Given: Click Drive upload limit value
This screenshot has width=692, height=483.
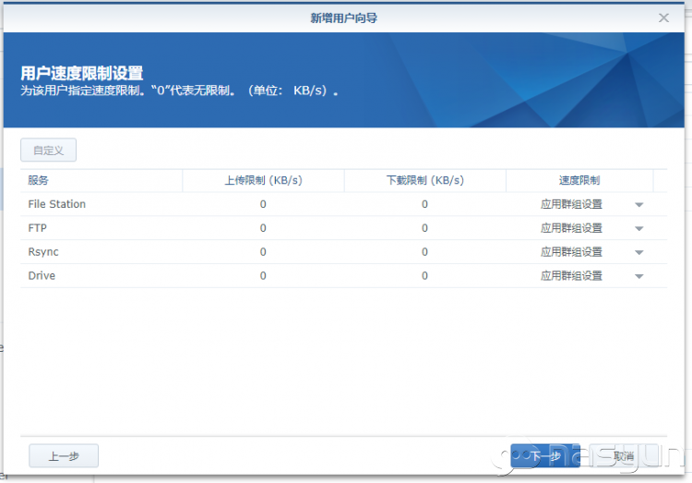Looking at the screenshot, I should tap(263, 276).
